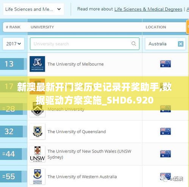Click the search magnifier icon

[134, 44]
